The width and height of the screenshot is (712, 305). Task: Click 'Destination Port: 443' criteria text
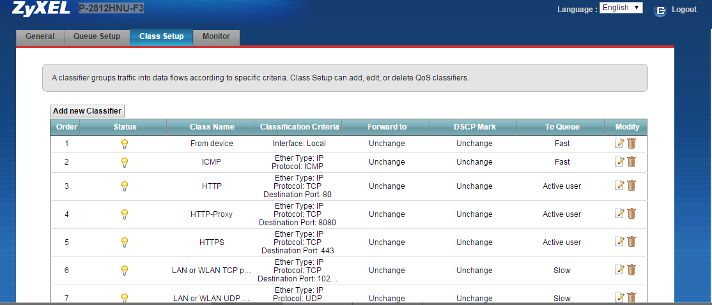click(x=298, y=251)
